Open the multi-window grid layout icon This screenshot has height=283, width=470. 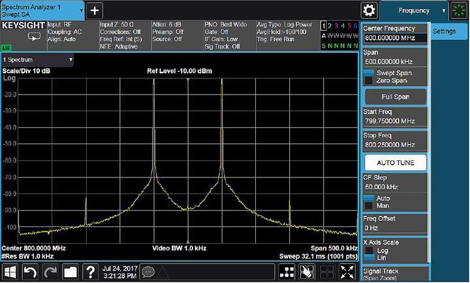(286, 271)
